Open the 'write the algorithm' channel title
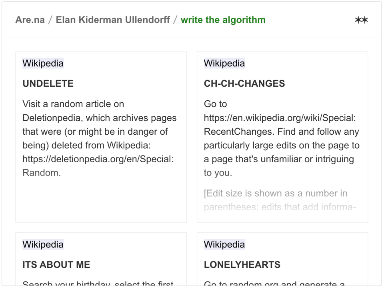Viewport: 384px width, 289px height. 223,20
